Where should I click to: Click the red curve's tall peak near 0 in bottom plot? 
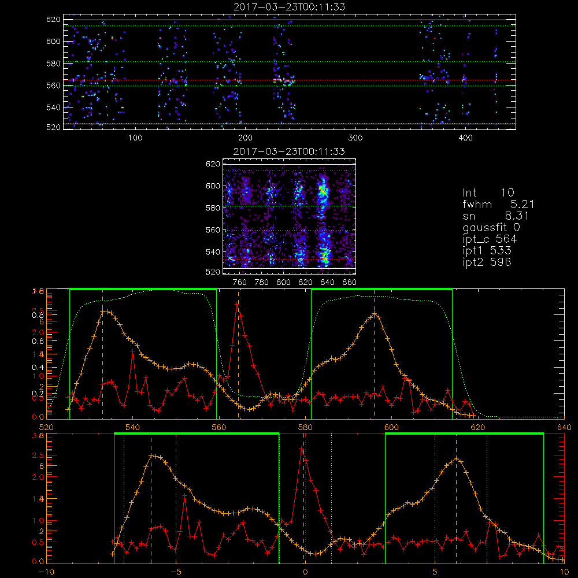click(301, 449)
